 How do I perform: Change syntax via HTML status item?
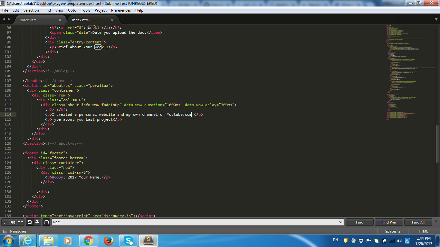[423, 231]
